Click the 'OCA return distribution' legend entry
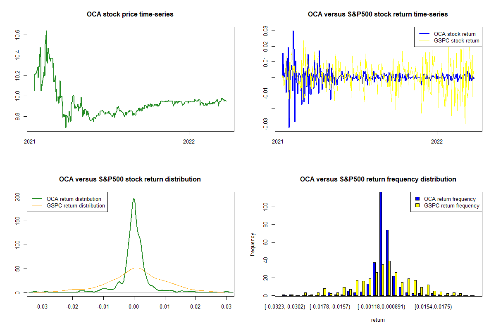496x330 pixels. click(x=74, y=199)
